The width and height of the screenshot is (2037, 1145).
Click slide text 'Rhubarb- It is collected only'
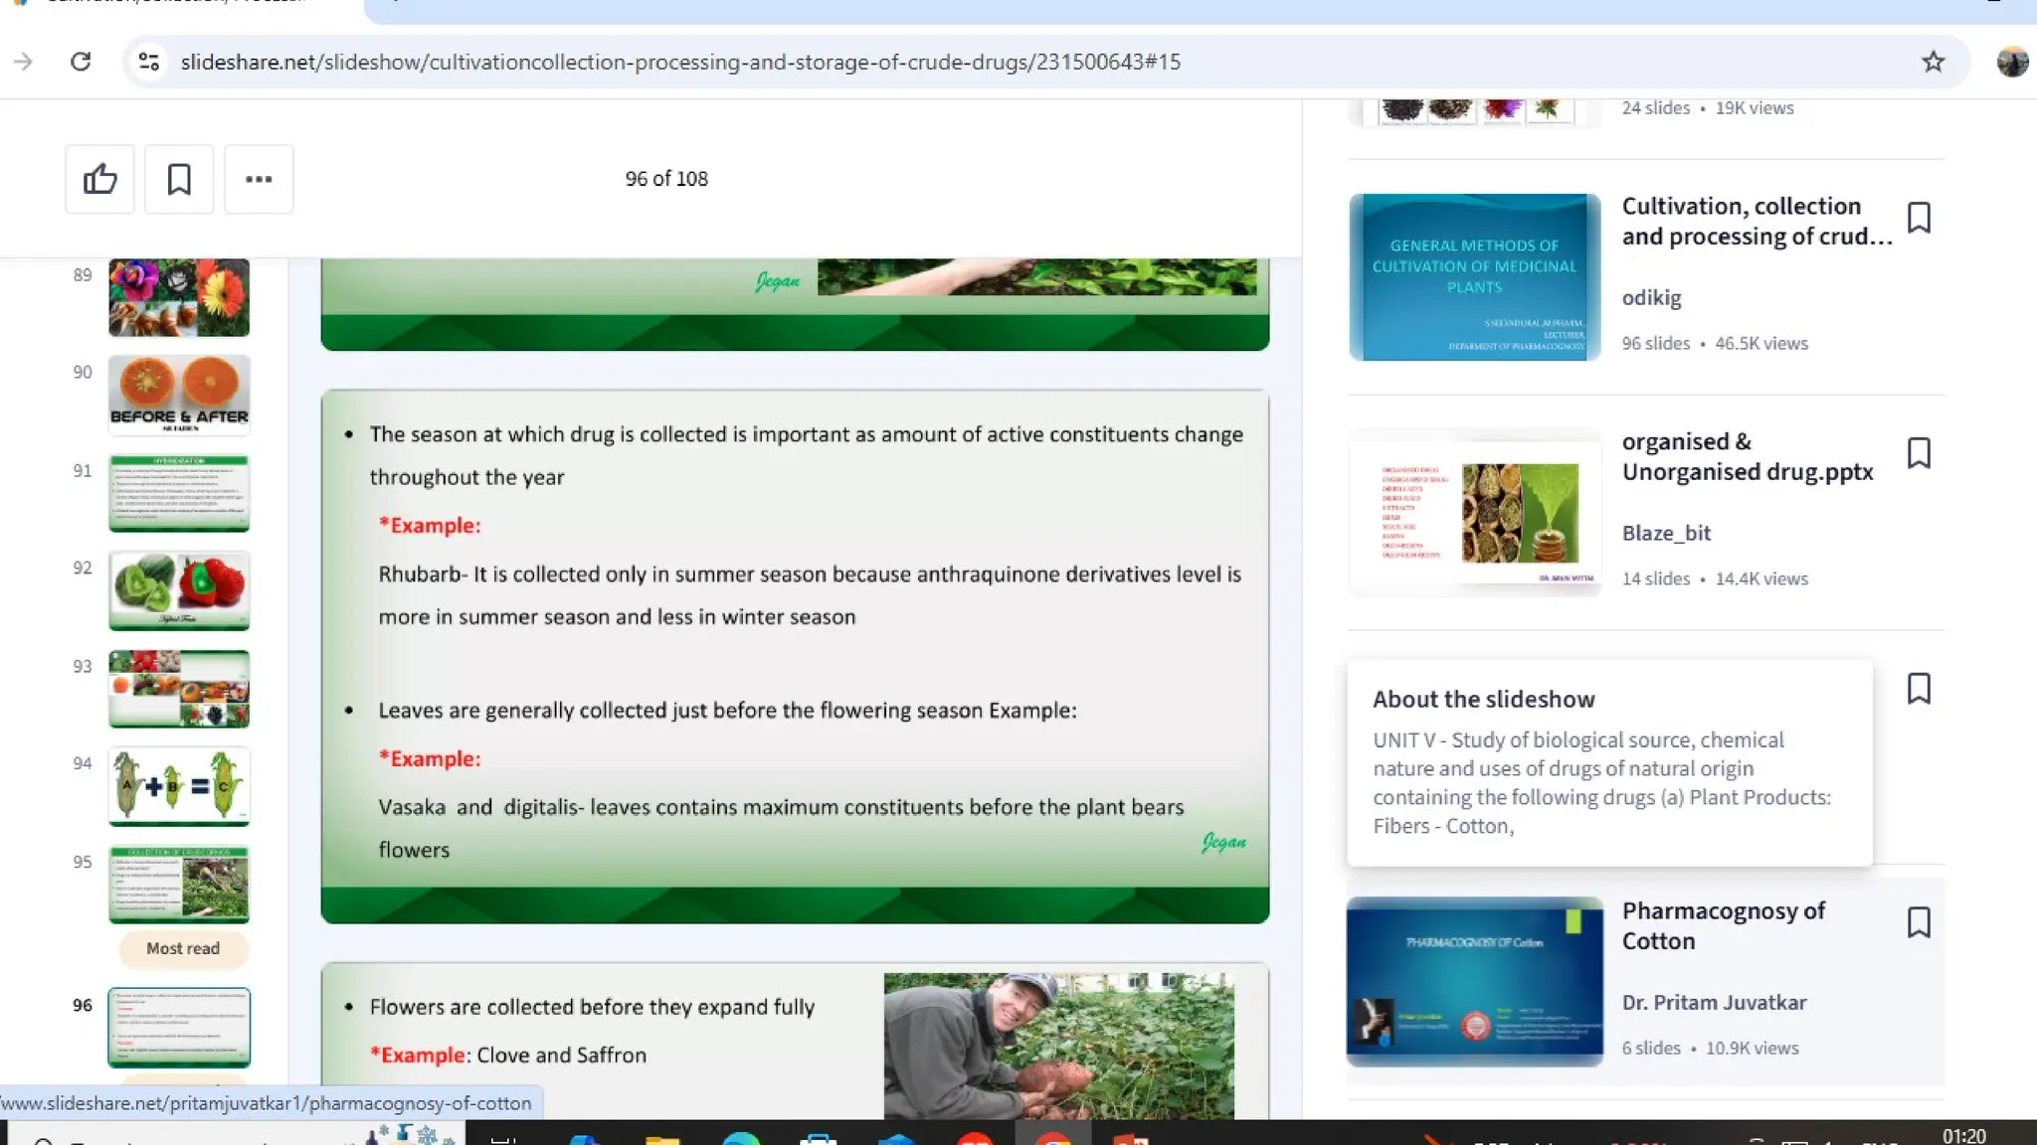(x=810, y=595)
